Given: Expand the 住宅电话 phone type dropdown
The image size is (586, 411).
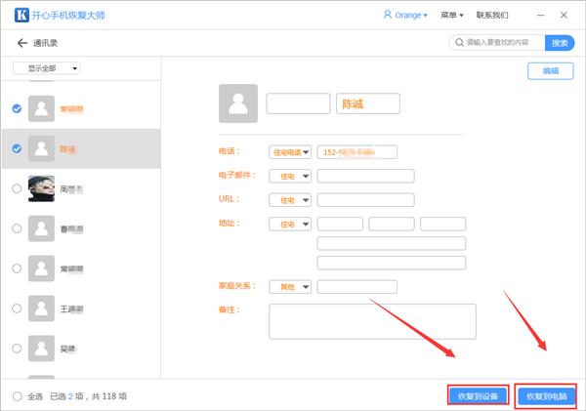Looking at the screenshot, I should point(289,151).
